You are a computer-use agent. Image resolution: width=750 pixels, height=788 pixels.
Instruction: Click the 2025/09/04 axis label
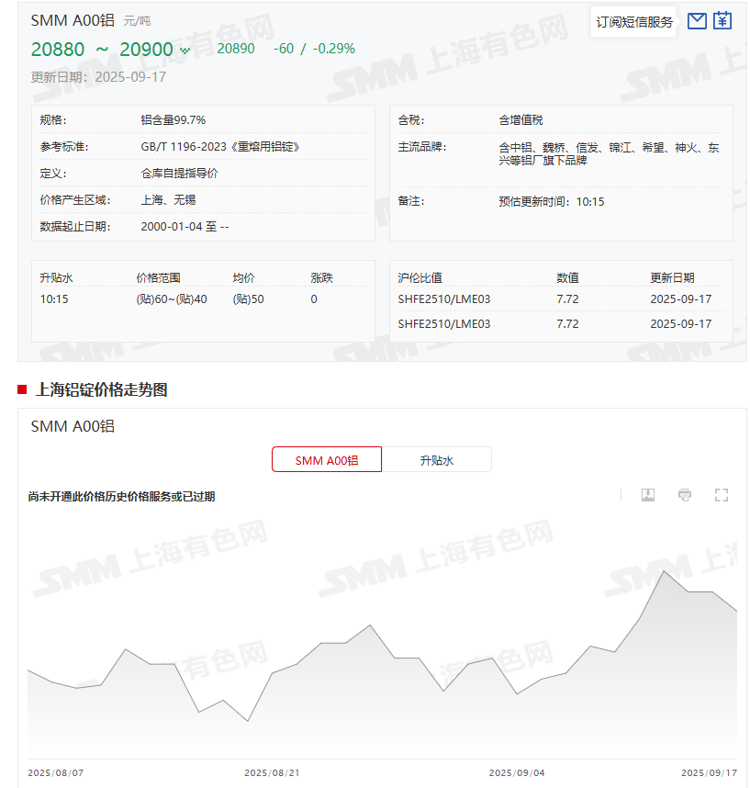click(x=517, y=773)
